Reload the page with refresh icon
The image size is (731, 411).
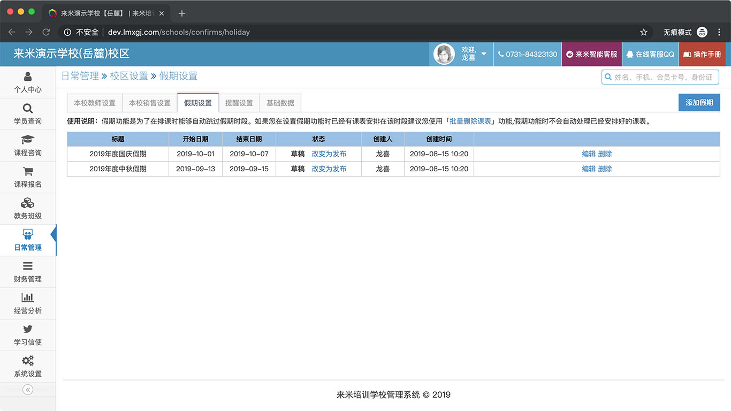click(46, 32)
